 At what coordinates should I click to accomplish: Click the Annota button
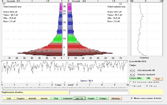click(44, 98)
